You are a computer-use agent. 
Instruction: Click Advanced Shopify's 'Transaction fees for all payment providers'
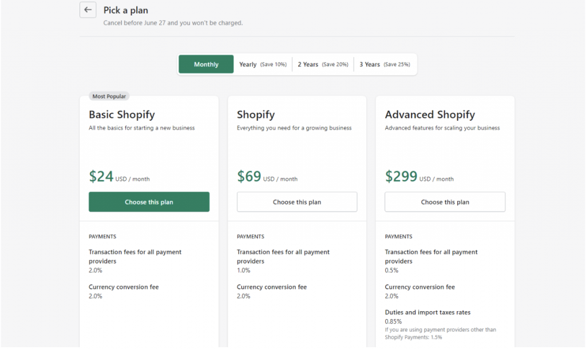coord(431,256)
